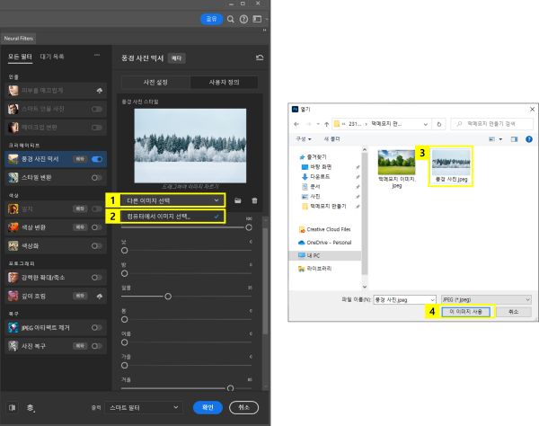Turn off the 풍경 사진 믹서 filter switch
This screenshot has height=426, width=539.
point(97,159)
